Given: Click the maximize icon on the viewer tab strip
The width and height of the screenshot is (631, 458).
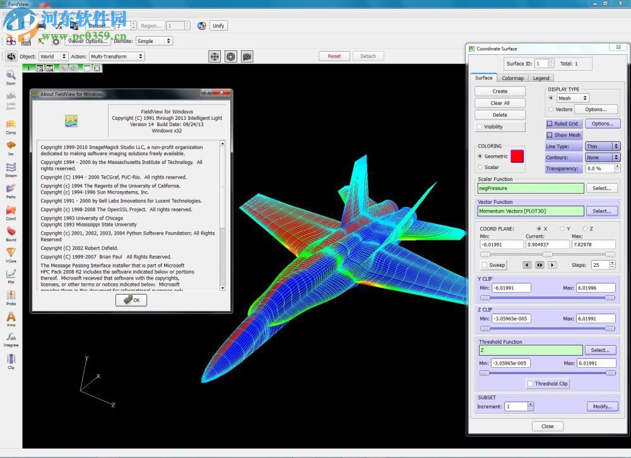Looking at the screenshot, I should point(87,68).
